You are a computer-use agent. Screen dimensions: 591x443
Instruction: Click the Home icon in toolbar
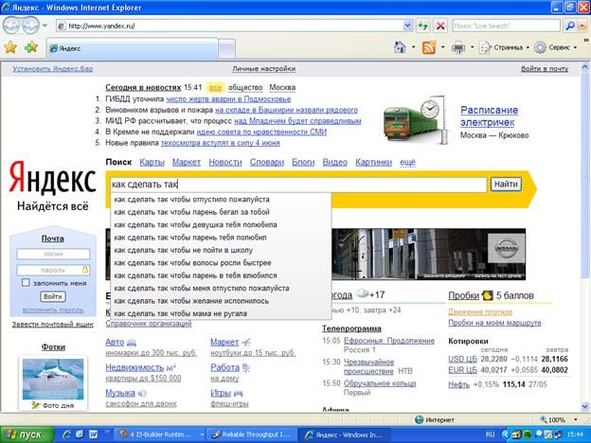(x=399, y=47)
